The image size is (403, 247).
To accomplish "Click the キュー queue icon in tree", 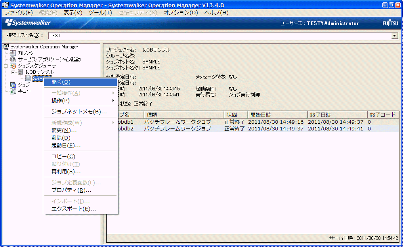I will [13, 91].
